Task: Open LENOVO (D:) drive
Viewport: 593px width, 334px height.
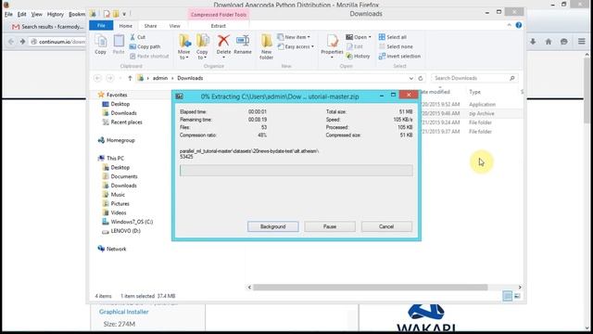Action: (x=125, y=231)
